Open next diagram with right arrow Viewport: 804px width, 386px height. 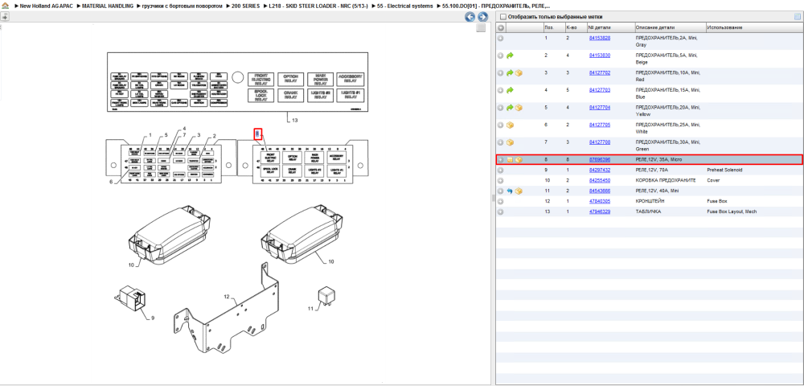point(482,17)
